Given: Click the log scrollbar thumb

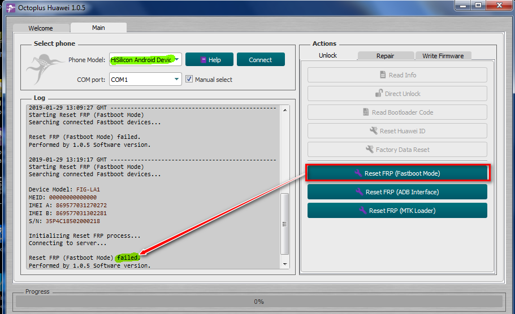Looking at the screenshot, I should 284,224.
